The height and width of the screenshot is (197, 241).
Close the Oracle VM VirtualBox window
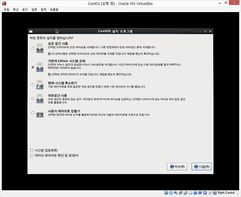(x=234, y=3)
